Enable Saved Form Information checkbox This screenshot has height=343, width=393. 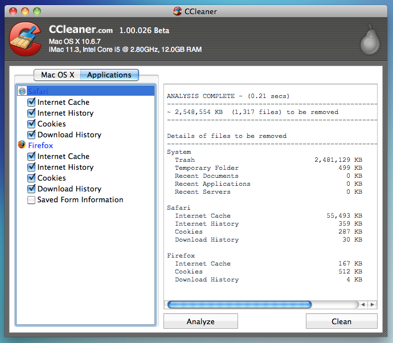pos(31,200)
